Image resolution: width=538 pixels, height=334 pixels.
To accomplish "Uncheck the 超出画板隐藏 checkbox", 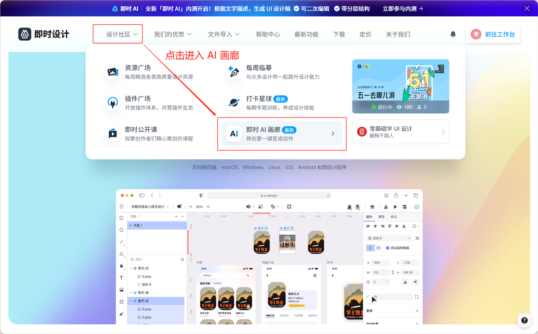I will pos(388,248).
